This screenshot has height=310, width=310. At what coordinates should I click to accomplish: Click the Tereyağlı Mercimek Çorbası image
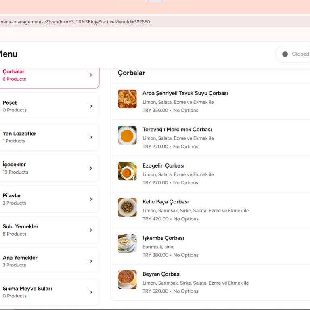click(x=127, y=135)
